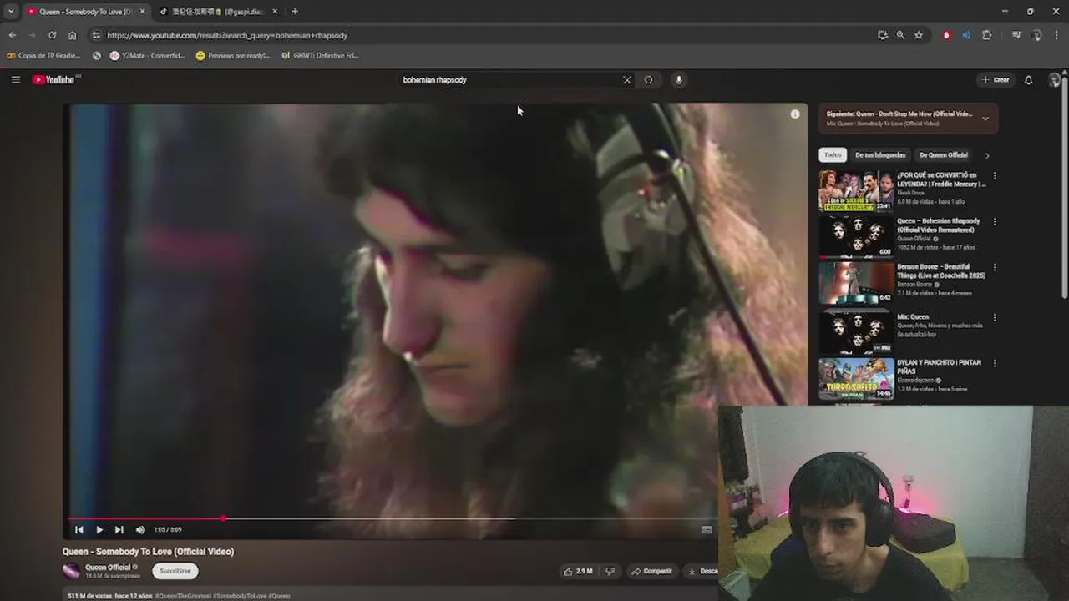Open the Mix: Queen playlist thumbnail
The image size is (1069, 601).
click(856, 332)
